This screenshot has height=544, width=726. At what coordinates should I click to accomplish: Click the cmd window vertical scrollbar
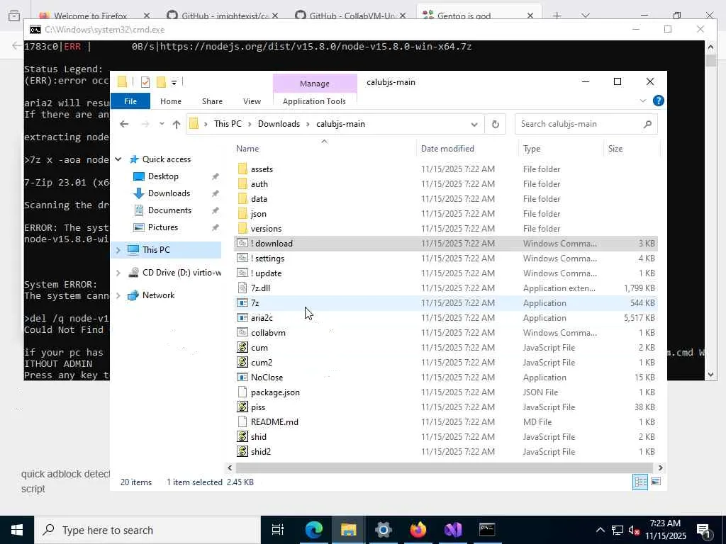click(x=710, y=61)
